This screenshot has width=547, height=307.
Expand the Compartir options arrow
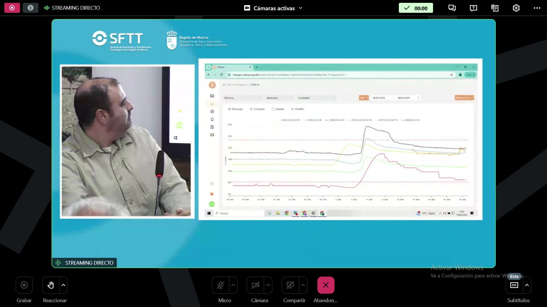[x=303, y=285]
